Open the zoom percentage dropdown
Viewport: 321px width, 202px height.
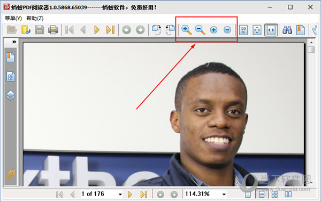(224, 195)
